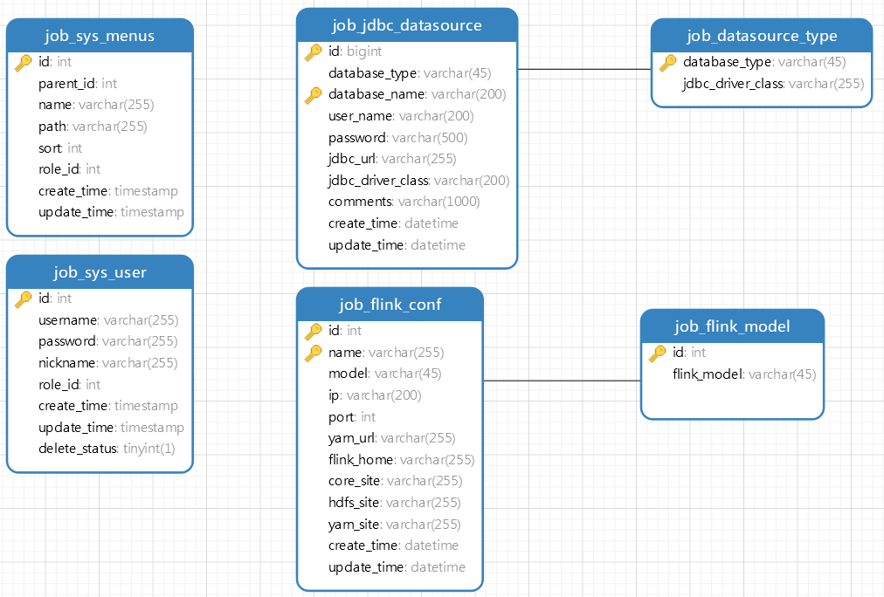Click the connector between job_flink_conf and job_flink_model

562,381
